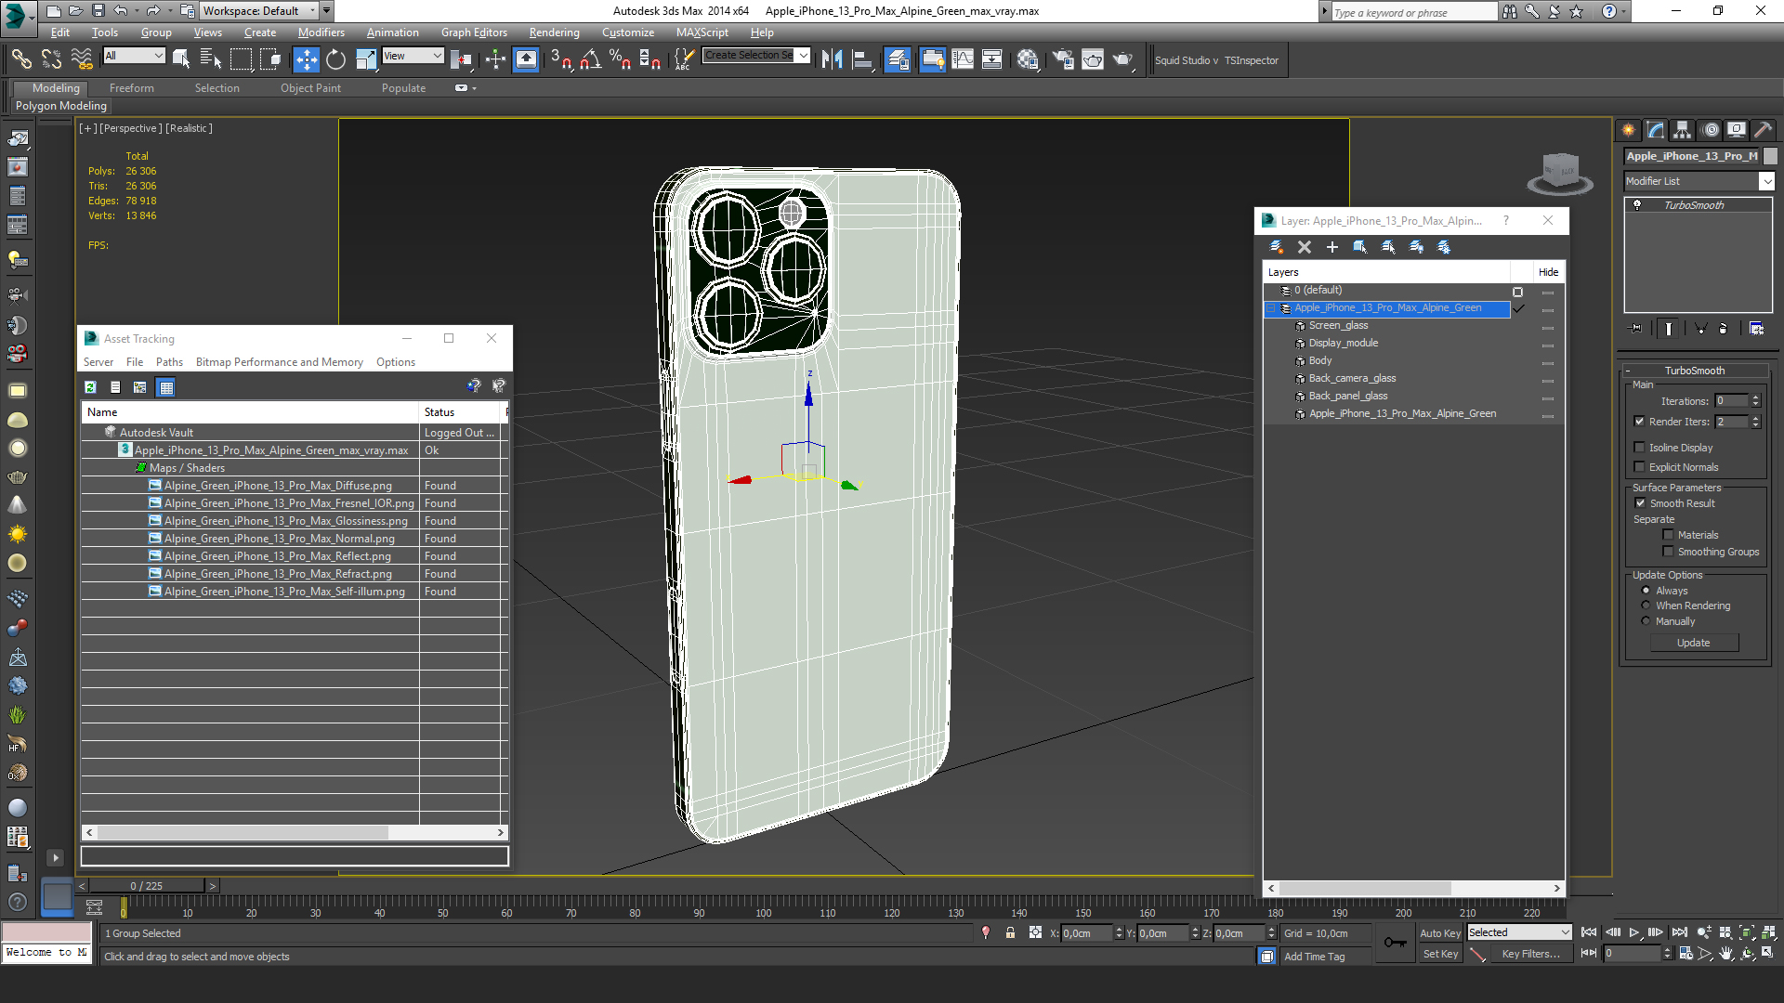Image resolution: width=1784 pixels, height=1003 pixels.
Task: Click the Unlink Selection tool
Action: 51,59
